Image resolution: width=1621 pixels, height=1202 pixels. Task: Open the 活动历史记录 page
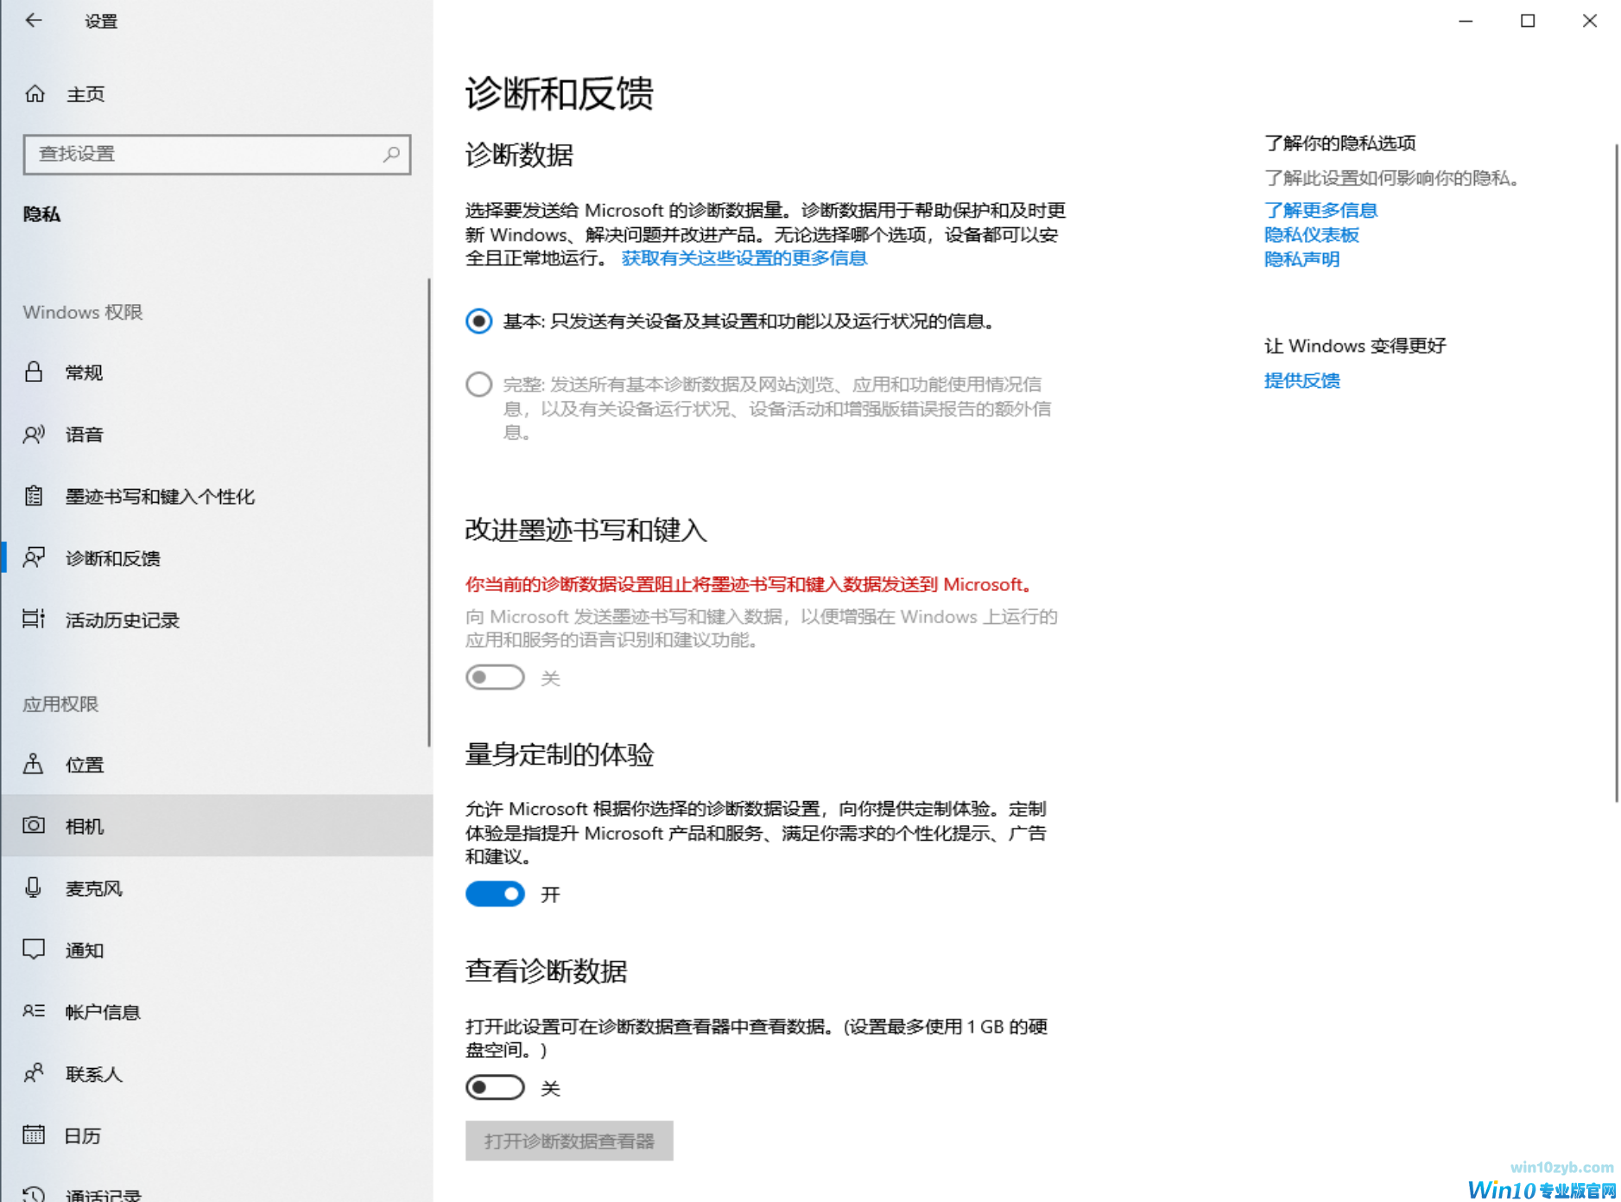122,620
